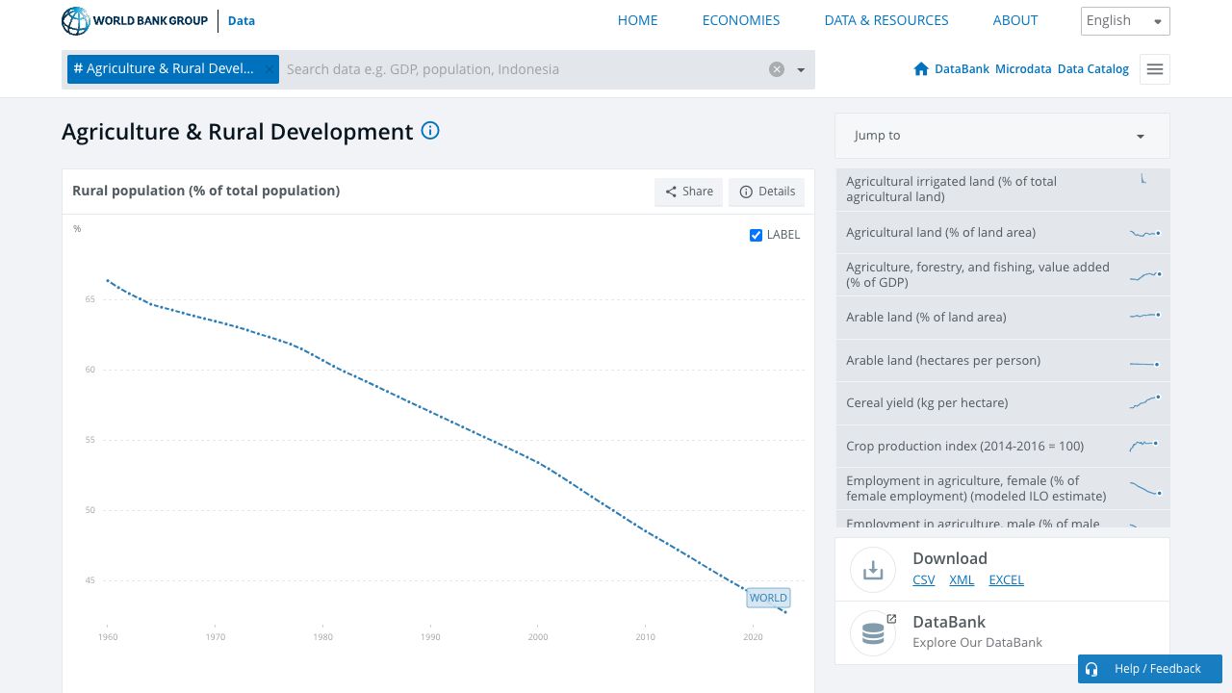Open the ECONOMIES menu item

(x=740, y=20)
